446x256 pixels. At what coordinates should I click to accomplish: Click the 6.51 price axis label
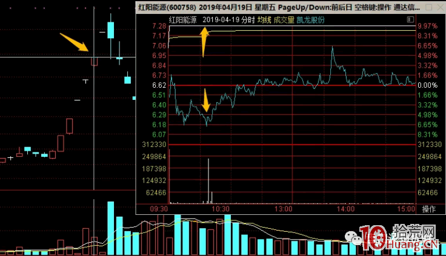(159, 95)
